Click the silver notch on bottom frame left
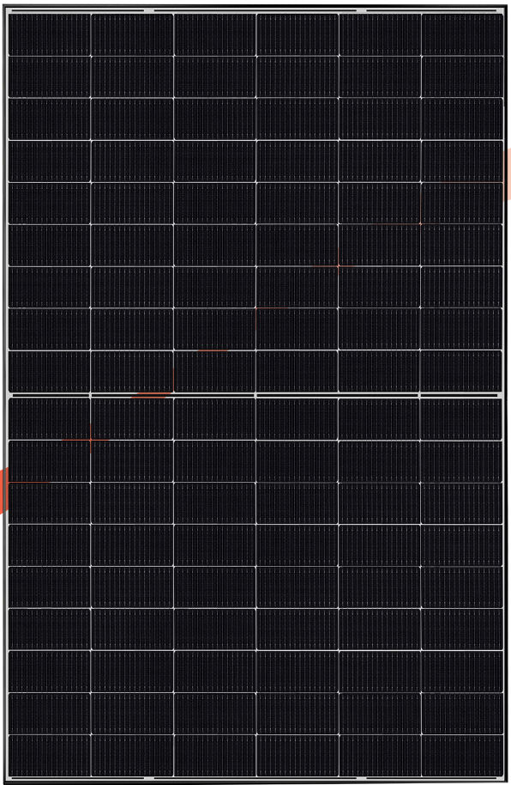Image resolution: width=511 pixels, height=785 pixels. point(149,779)
